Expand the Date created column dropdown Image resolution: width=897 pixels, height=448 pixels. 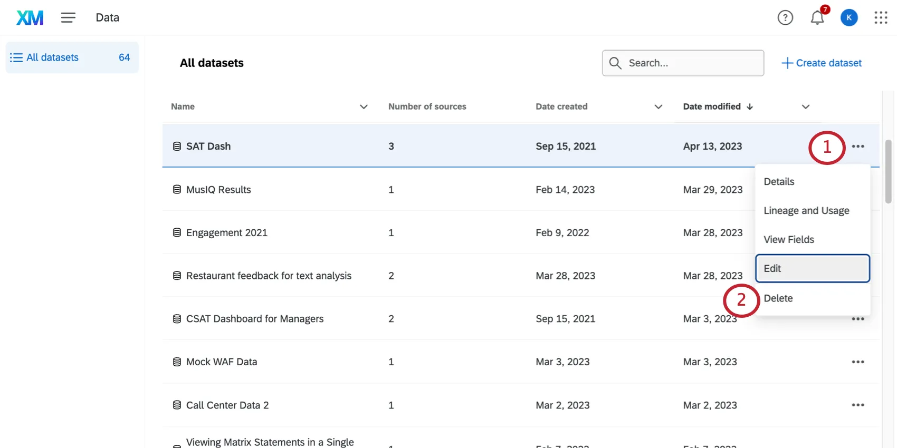[658, 107]
